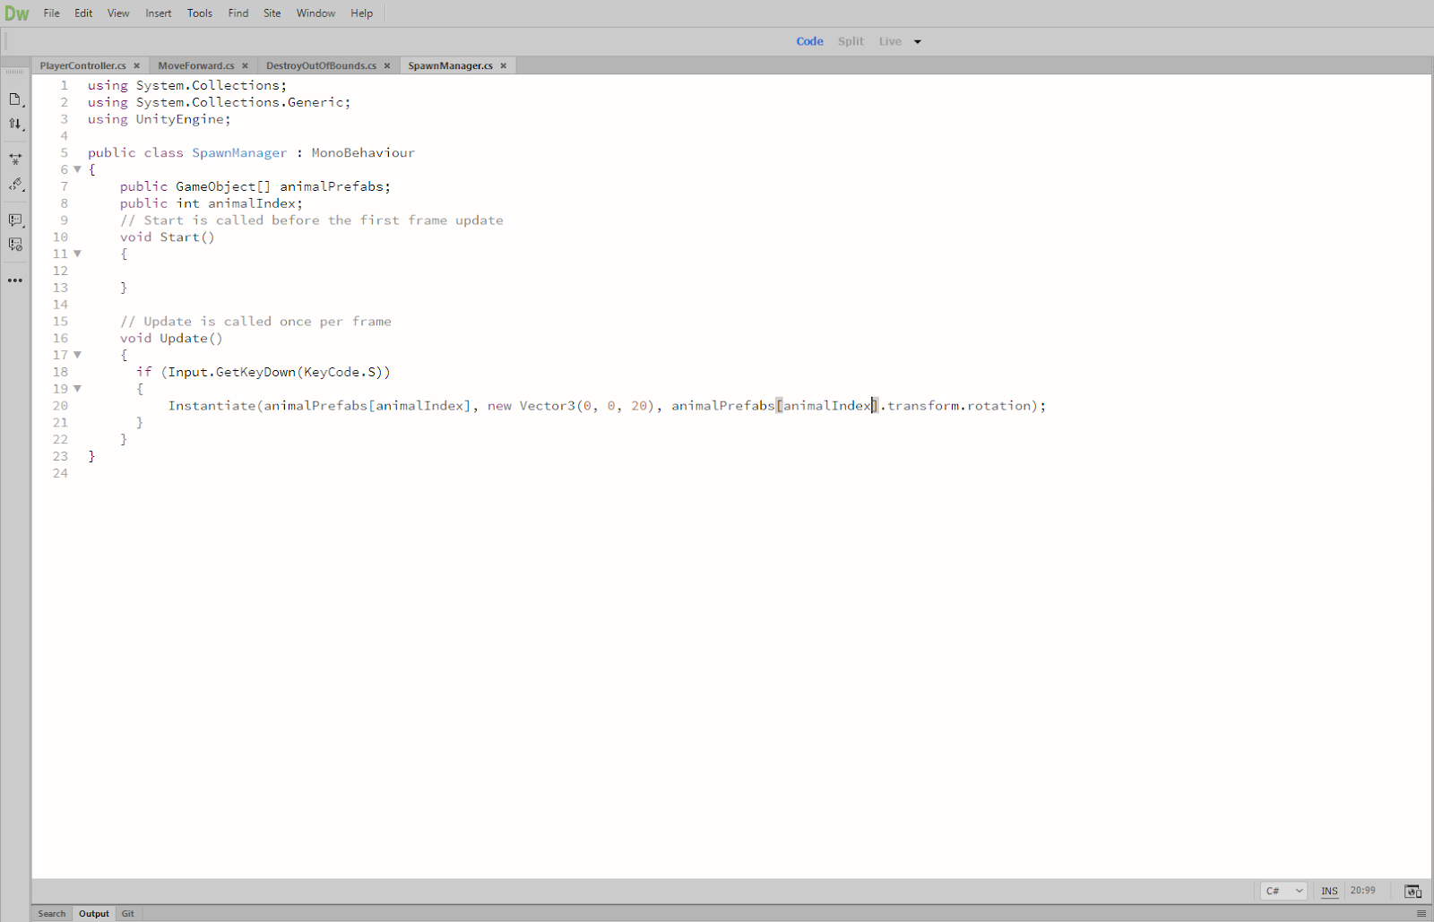Collapse code block at line 6
This screenshot has height=922, width=1434.
(78, 169)
